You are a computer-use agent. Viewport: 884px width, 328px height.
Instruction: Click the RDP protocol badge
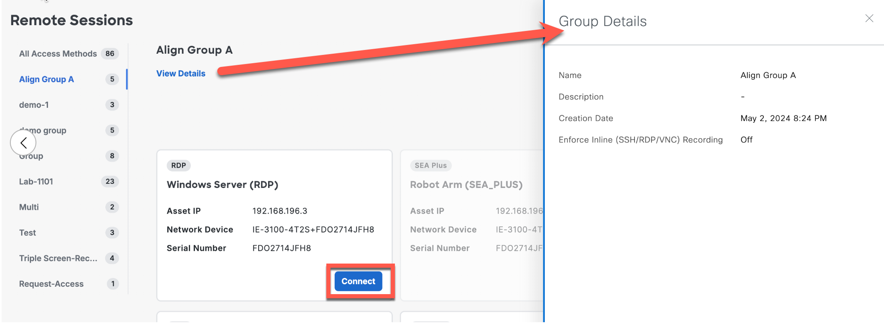[178, 166]
